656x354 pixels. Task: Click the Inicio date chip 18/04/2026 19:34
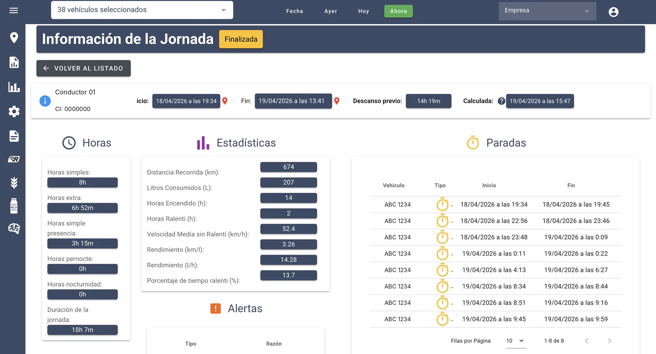pos(186,101)
